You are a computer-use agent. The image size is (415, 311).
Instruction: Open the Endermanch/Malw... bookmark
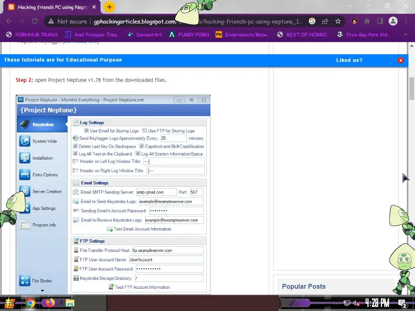click(243, 35)
